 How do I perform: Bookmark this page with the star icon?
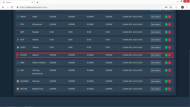pos(171,7)
